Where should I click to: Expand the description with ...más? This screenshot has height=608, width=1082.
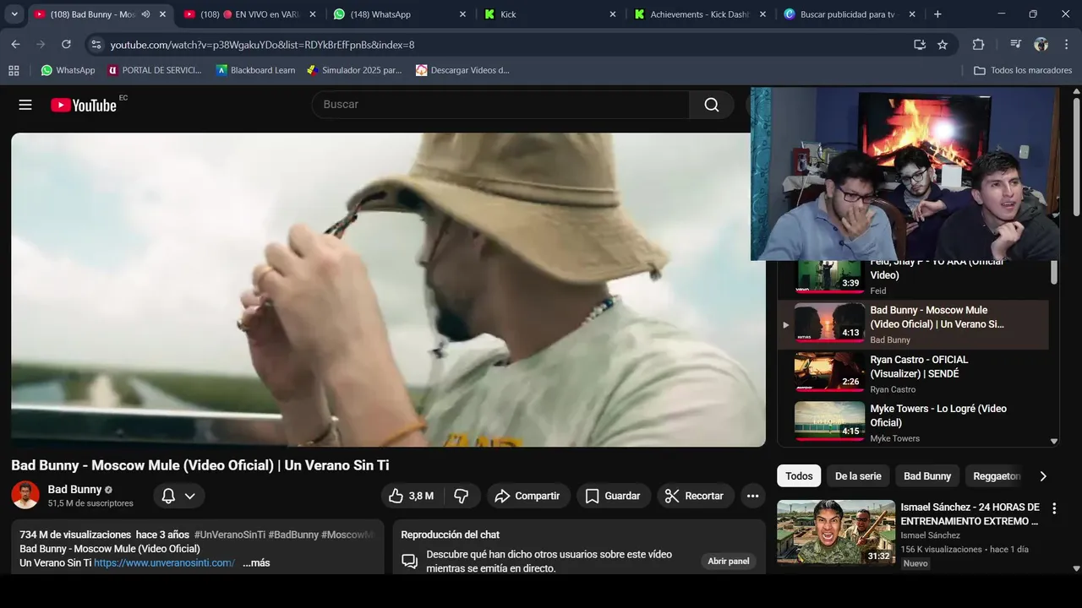[x=256, y=562]
